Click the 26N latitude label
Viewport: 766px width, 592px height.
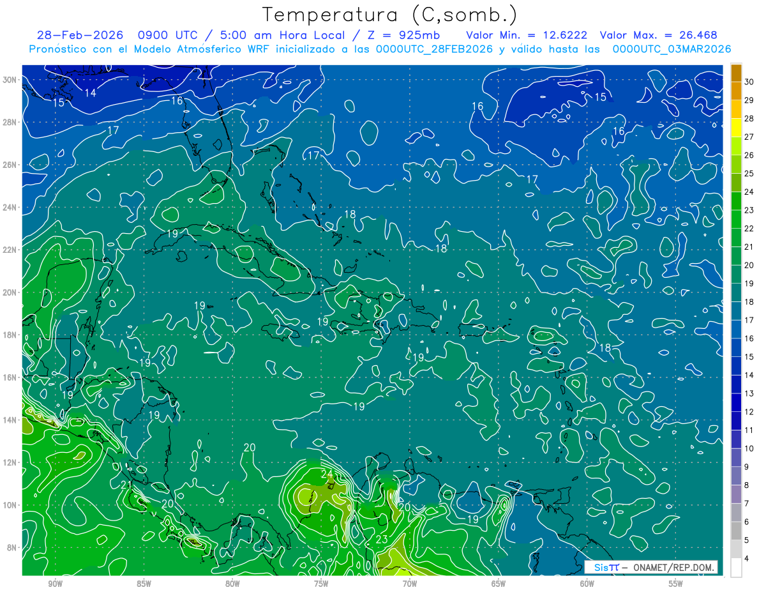click(x=11, y=165)
